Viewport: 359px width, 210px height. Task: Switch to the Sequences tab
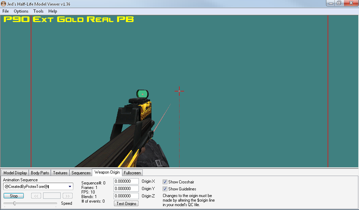point(81,173)
